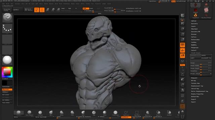Expand the Layers section
This screenshot has height=120, width=215.
pos(193,26)
